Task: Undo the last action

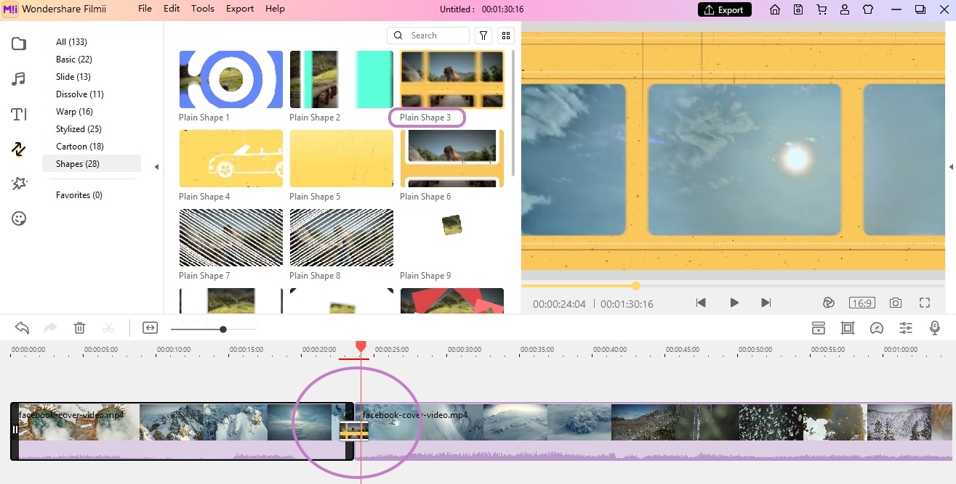Action: pos(23,328)
